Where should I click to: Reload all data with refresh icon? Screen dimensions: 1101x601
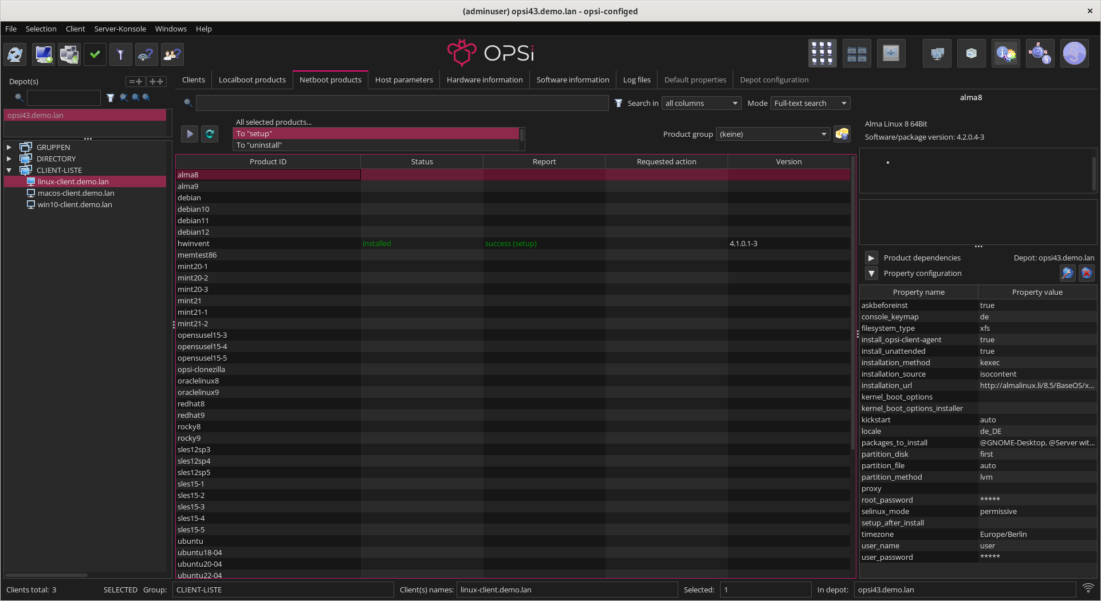click(15, 54)
